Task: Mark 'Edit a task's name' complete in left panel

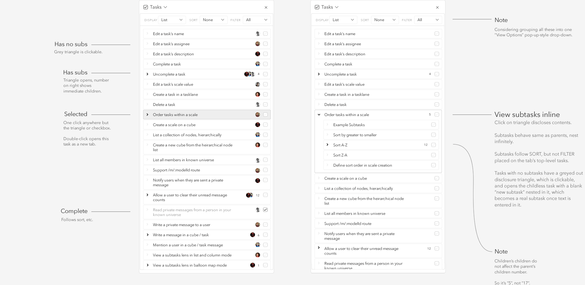Action: [x=265, y=34]
